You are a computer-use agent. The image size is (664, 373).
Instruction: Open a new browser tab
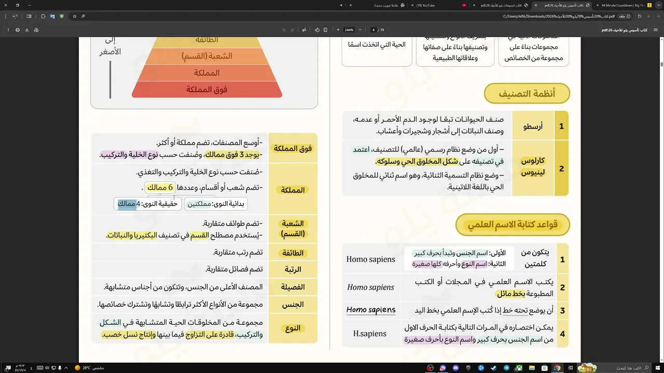tap(341, 5)
